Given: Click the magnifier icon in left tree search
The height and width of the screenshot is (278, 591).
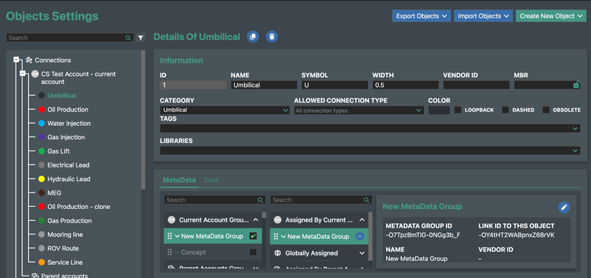Looking at the screenshot, I should 129,38.
